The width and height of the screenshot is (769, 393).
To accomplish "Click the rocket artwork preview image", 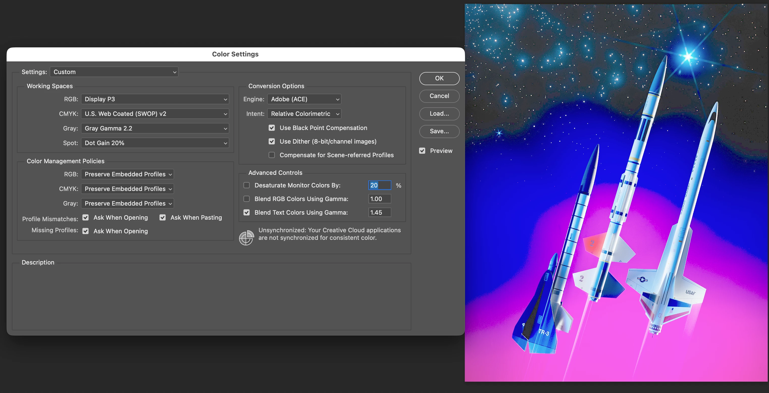I will 616,193.
